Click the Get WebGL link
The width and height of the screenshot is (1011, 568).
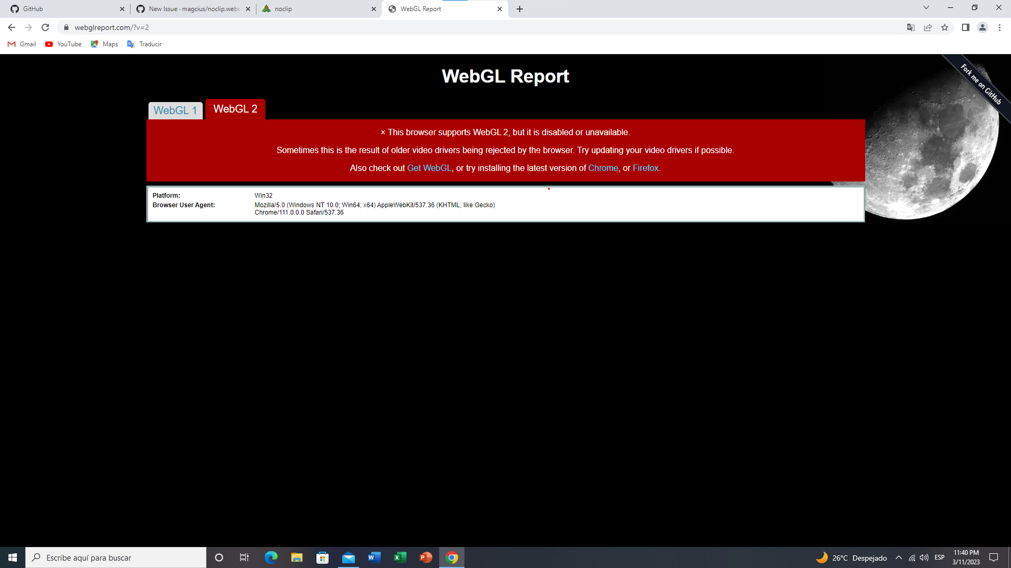click(x=429, y=168)
